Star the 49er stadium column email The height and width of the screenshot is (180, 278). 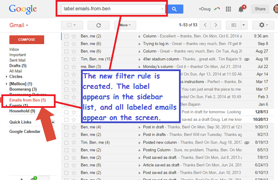click(74, 59)
